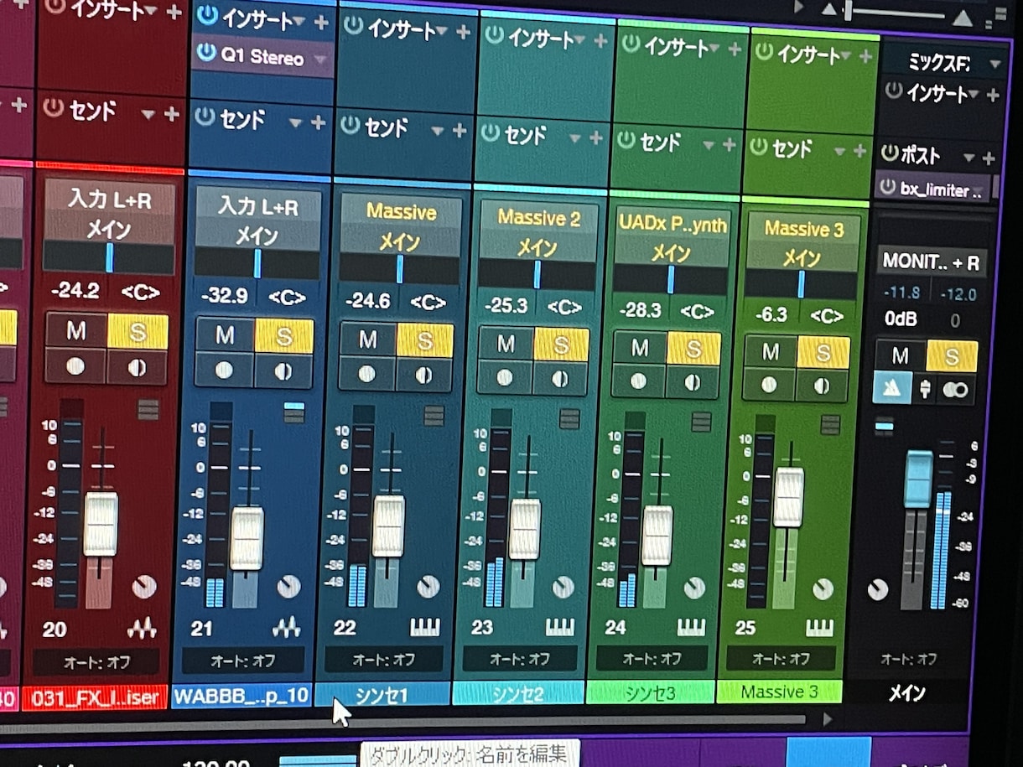The height and width of the screenshot is (767, 1023).
Task: Select the WABBB_..p_10 channel name label
Action: (241, 695)
